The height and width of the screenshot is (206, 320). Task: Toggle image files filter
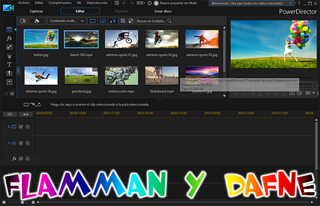(102, 21)
